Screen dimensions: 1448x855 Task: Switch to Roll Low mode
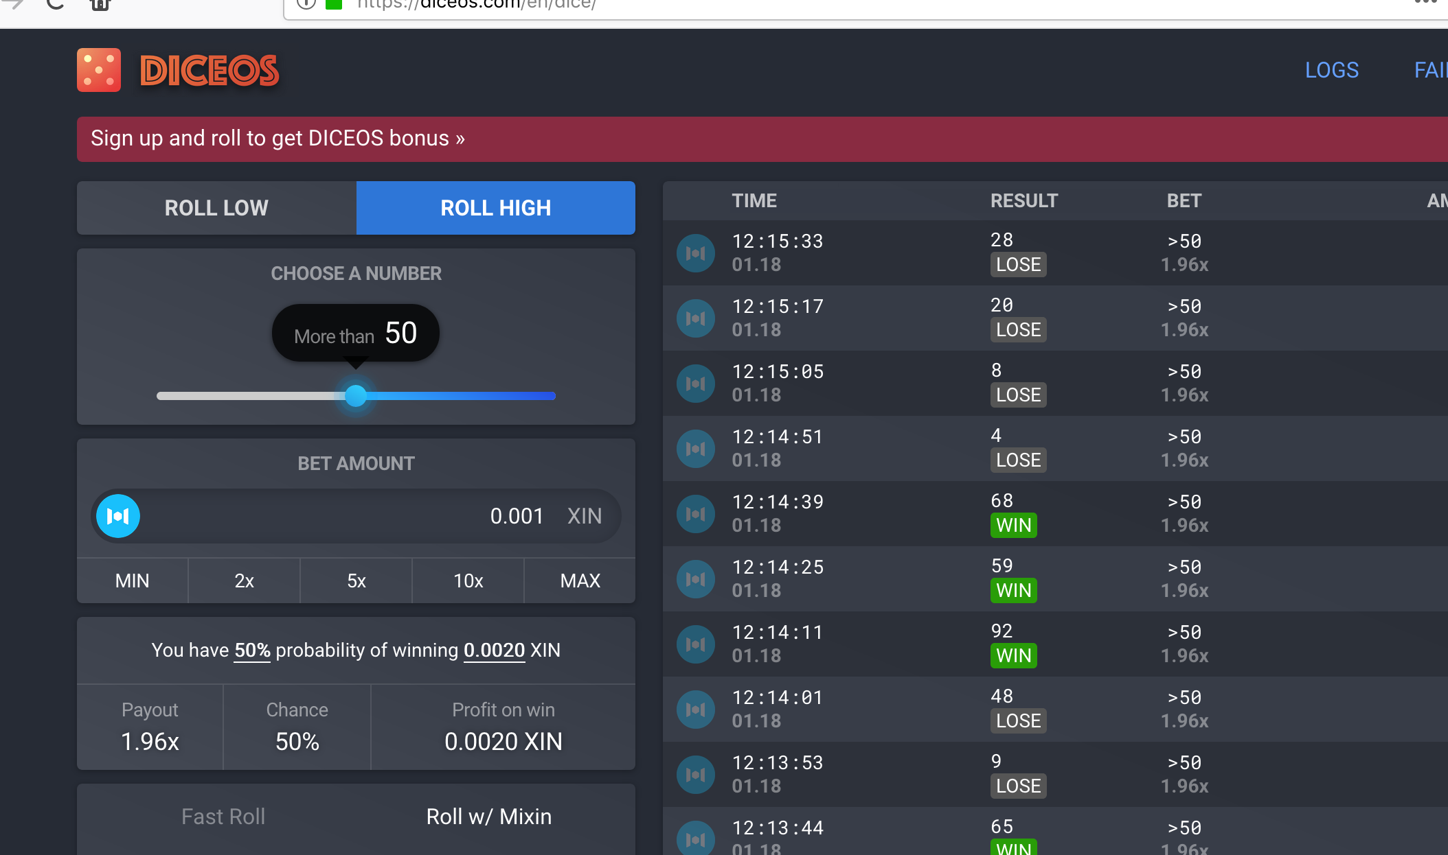(216, 208)
